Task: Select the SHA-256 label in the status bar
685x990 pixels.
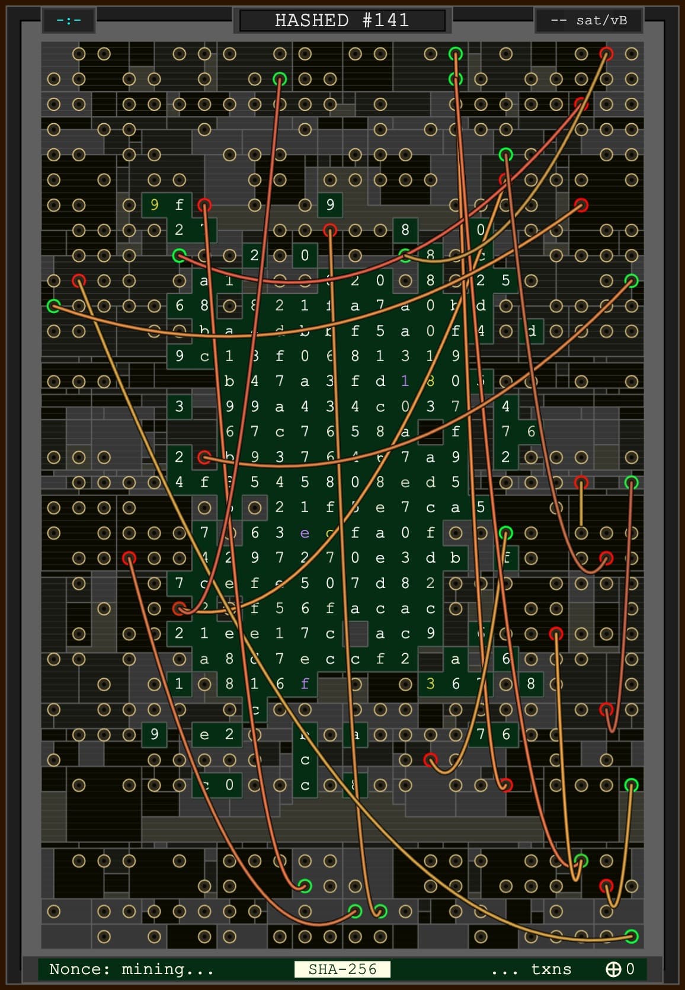Action: click(x=342, y=969)
